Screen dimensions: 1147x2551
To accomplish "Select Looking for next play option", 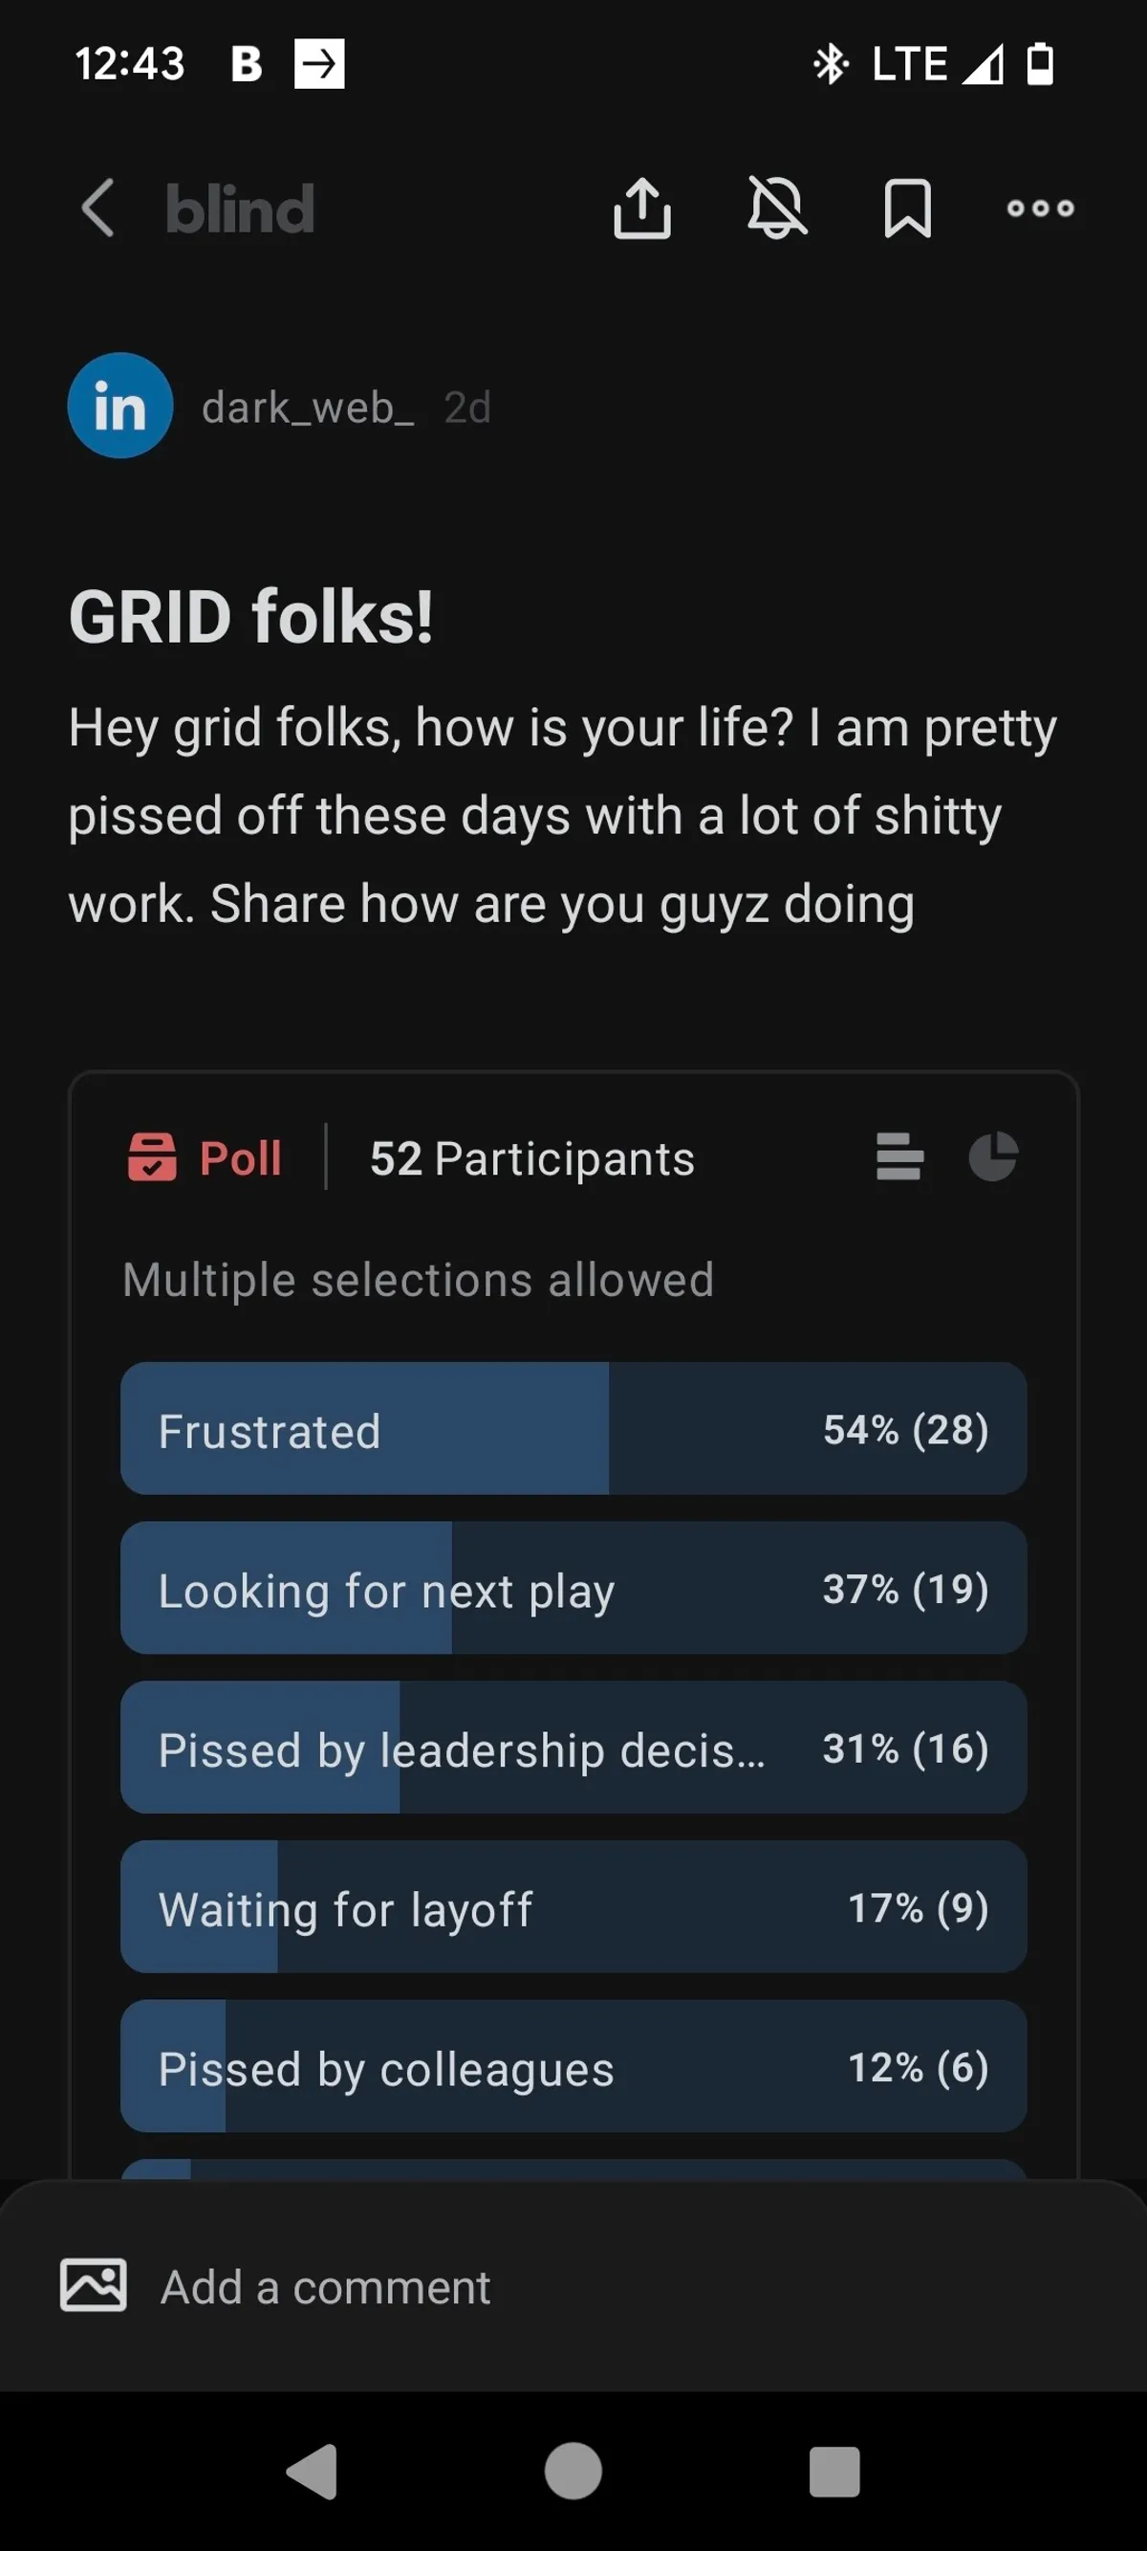I will click(573, 1588).
